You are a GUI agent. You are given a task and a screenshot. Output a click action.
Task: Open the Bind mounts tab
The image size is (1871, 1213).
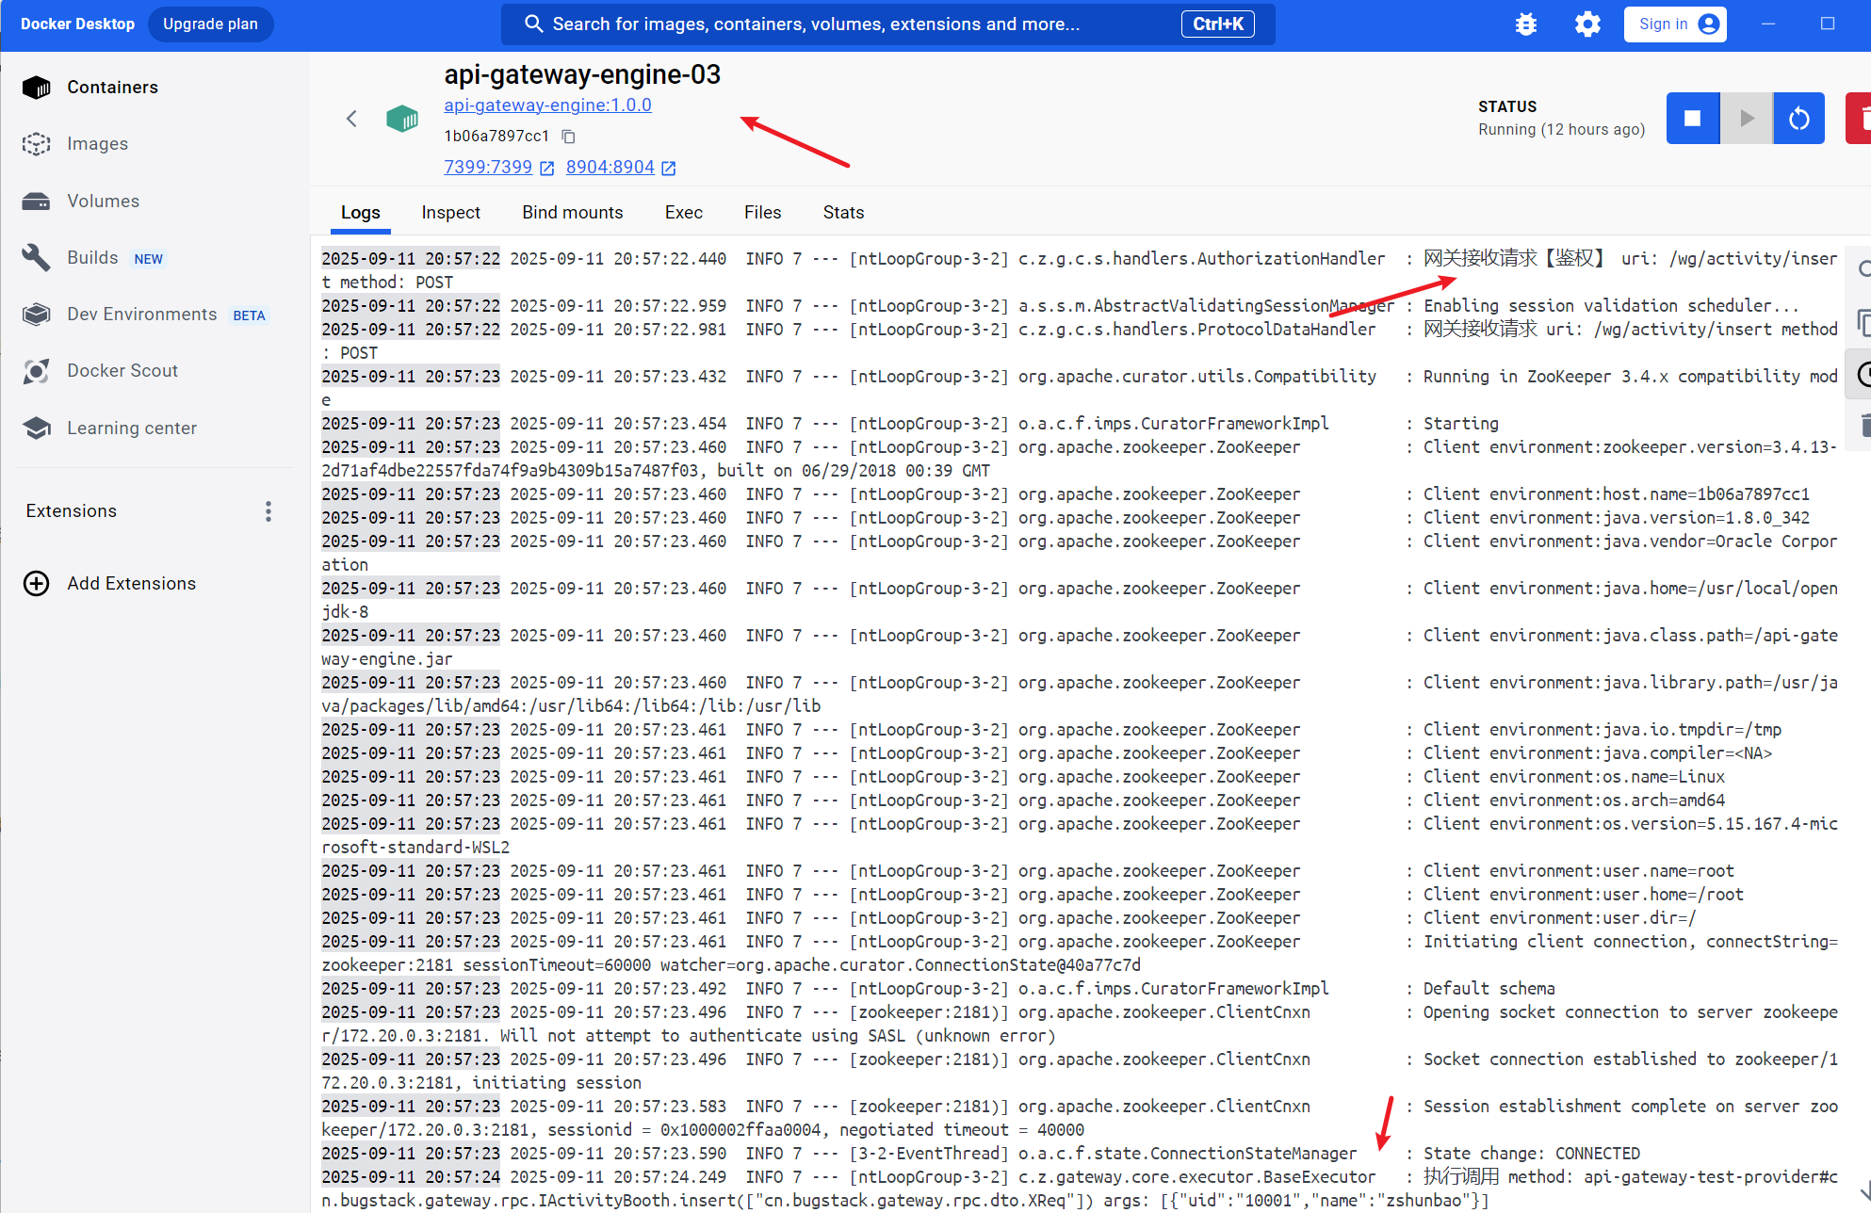pyautogui.click(x=572, y=213)
